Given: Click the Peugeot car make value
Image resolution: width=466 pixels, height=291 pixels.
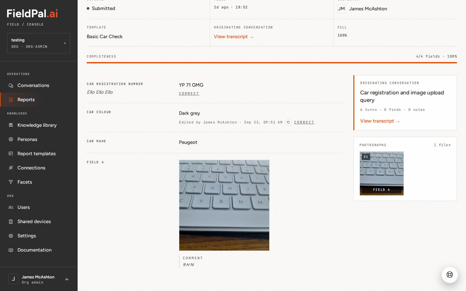Looking at the screenshot, I should (188, 142).
